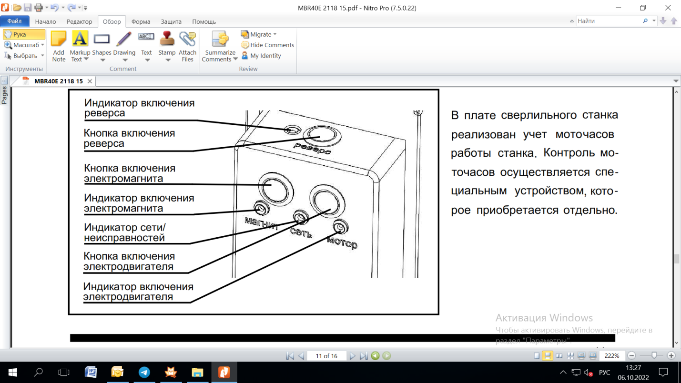
Task: Click the Найти search field
Action: click(x=608, y=21)
